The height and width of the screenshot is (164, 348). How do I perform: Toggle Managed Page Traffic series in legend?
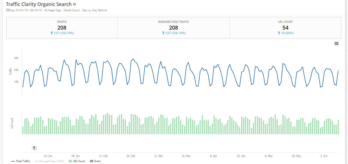pyautogui.click(x=50, y=161)
